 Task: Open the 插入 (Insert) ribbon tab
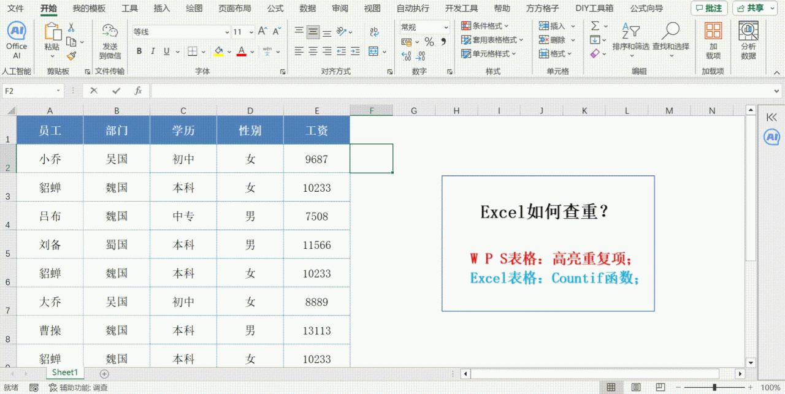click(162, 8)
